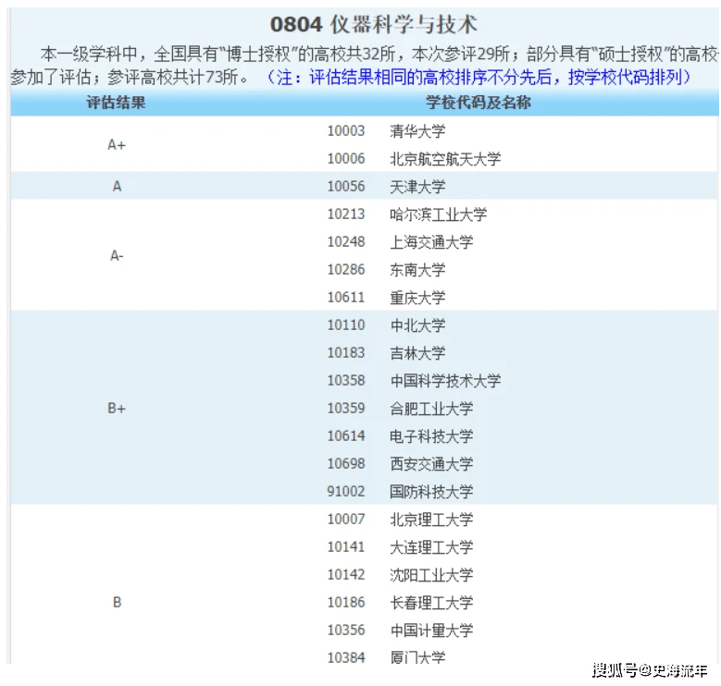Click school code 91002
Image resolution: width=721 pixels, height=686 pixels.
click(x=346, y=491)
